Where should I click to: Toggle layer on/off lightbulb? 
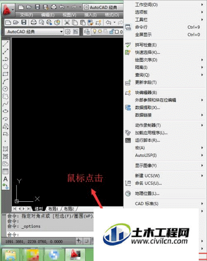pyautogui.click(x=94, y=31)
